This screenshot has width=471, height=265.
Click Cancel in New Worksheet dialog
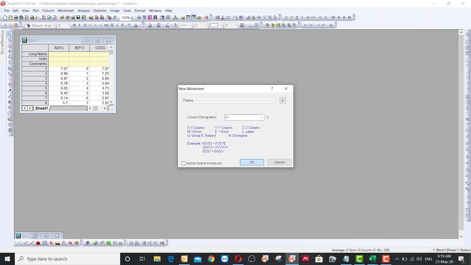point(279,162)
